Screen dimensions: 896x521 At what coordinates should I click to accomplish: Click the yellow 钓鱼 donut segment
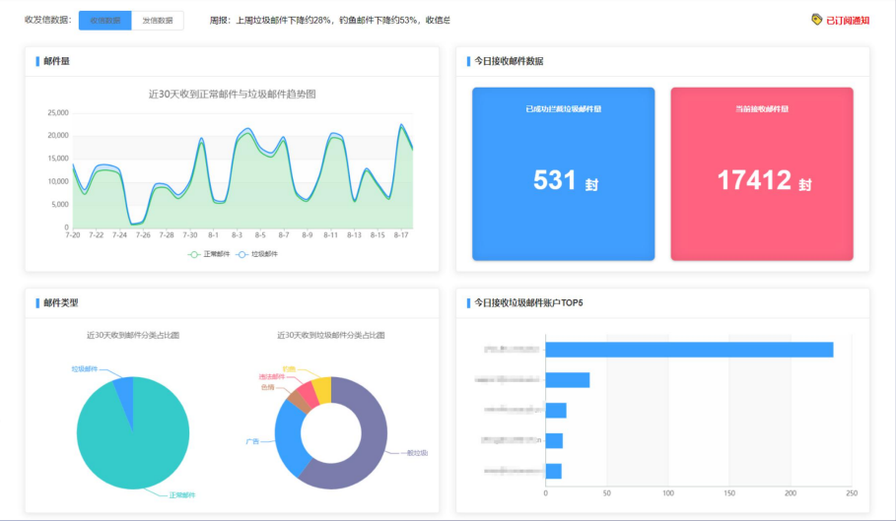click(x=322, y=390)
